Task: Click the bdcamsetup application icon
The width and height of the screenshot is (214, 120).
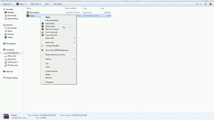Action: pyautogui.click(x=27, y=13)
